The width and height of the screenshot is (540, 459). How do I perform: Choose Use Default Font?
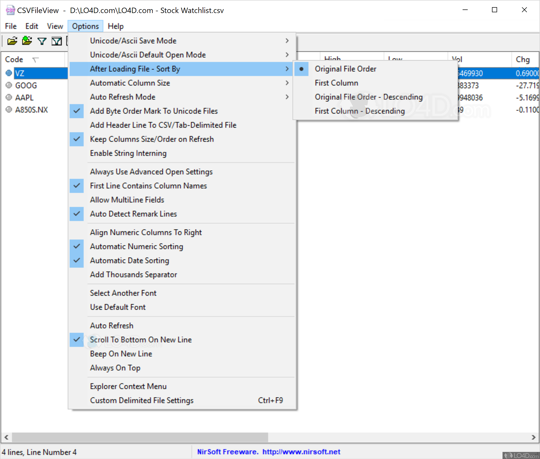182,307
